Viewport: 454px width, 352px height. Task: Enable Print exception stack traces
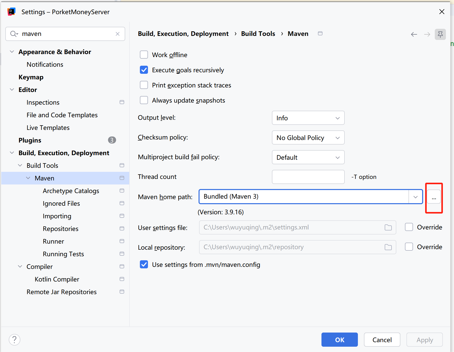point(144,85)
